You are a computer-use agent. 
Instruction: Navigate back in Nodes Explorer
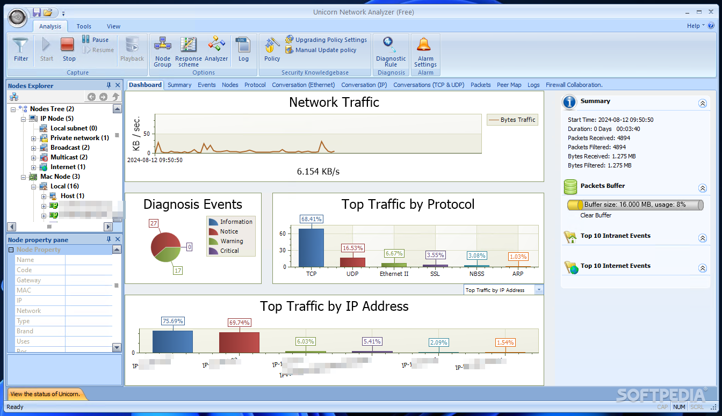coord(91,97)
